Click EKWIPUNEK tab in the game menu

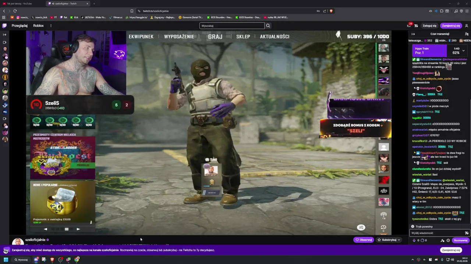point(141,37)
